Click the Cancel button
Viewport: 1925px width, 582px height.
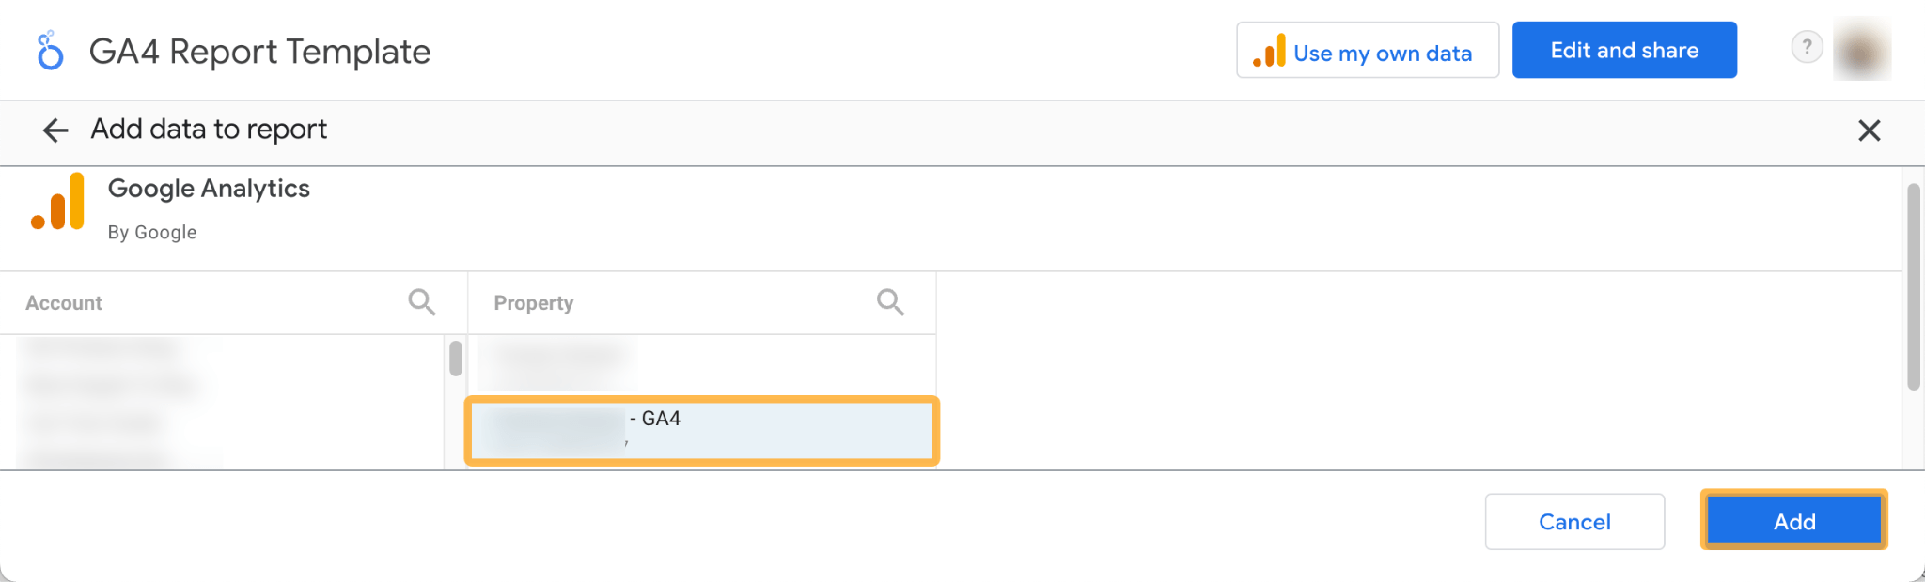coord(1574,521)
